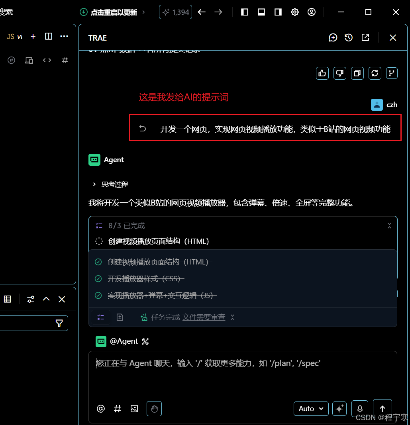Select the completed task 开发播放器样式 (CSS)
Image resolution: width=410 pixels, height=425 pixels.
tap(146, 279)
